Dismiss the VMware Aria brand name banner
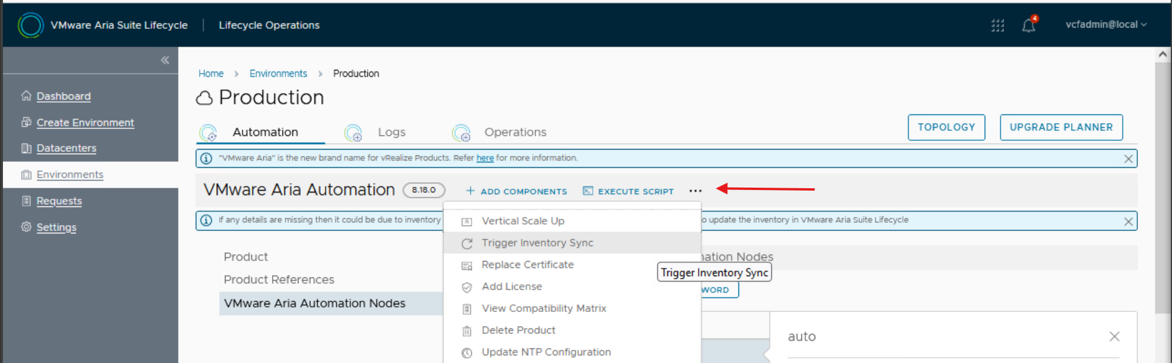 click(1128, 159)
